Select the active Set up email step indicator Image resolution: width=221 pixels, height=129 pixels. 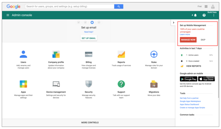(92, 22)
